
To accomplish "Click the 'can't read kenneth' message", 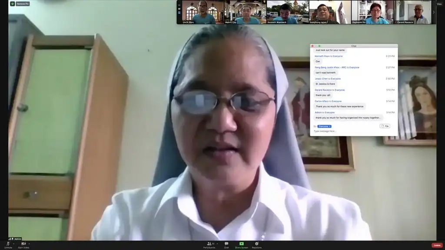I will tap(325, 72).
